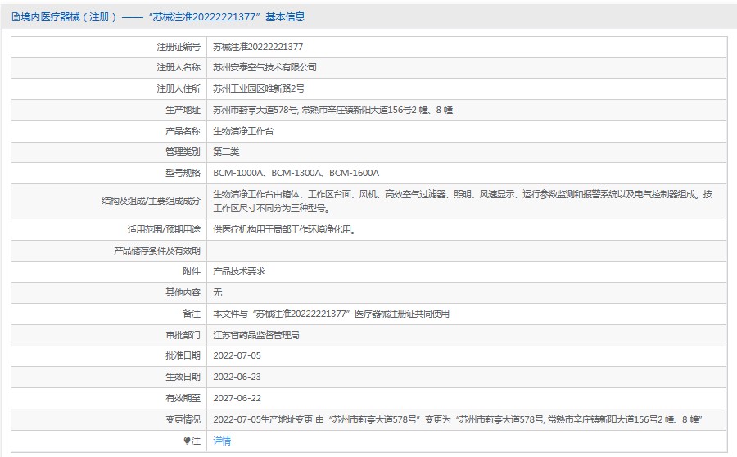
Task: Select 其他内容 value 无
Action: 217,292
